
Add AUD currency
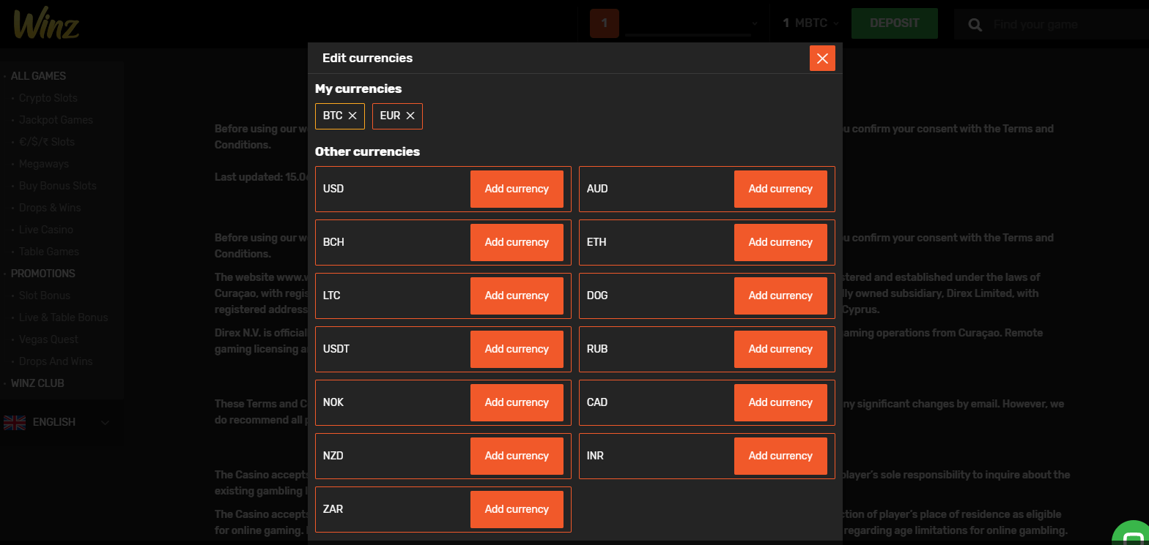point(780,189)
